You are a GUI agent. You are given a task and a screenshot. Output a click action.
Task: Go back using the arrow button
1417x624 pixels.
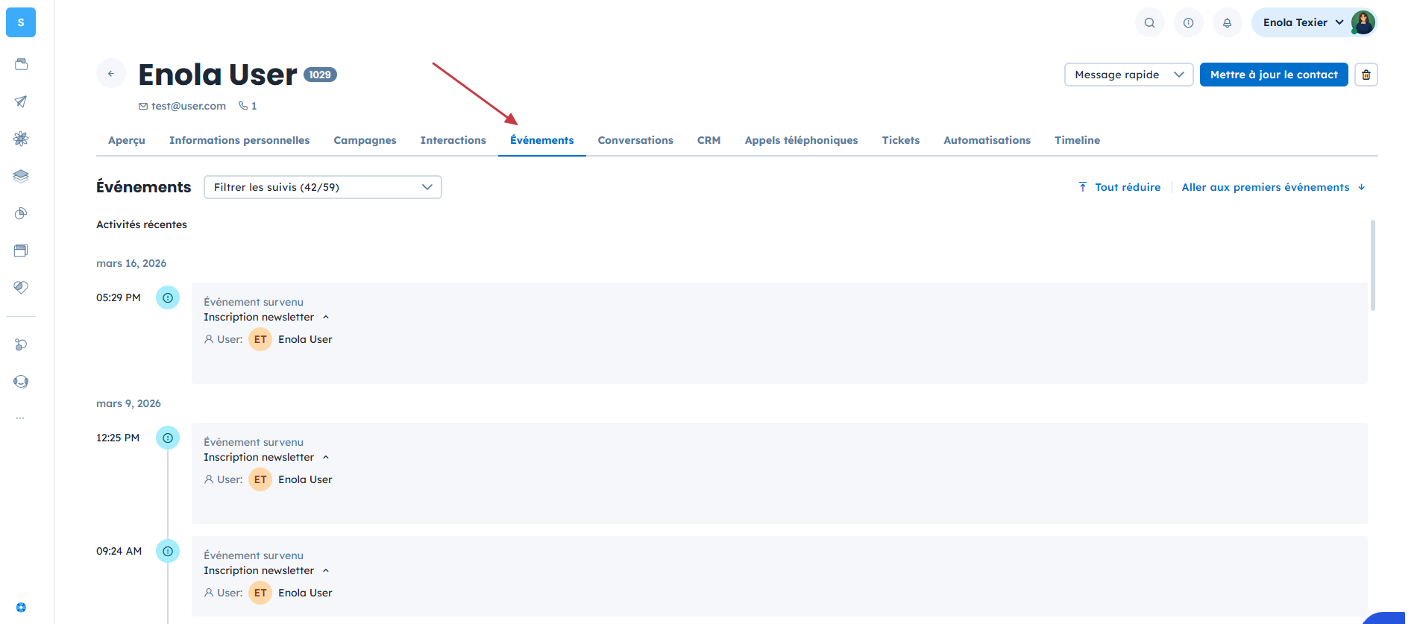pos(111,74)
